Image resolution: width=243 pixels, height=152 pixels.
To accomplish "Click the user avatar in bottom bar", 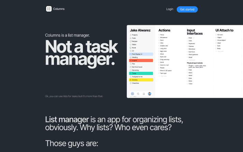I will [x=149, y=94].
